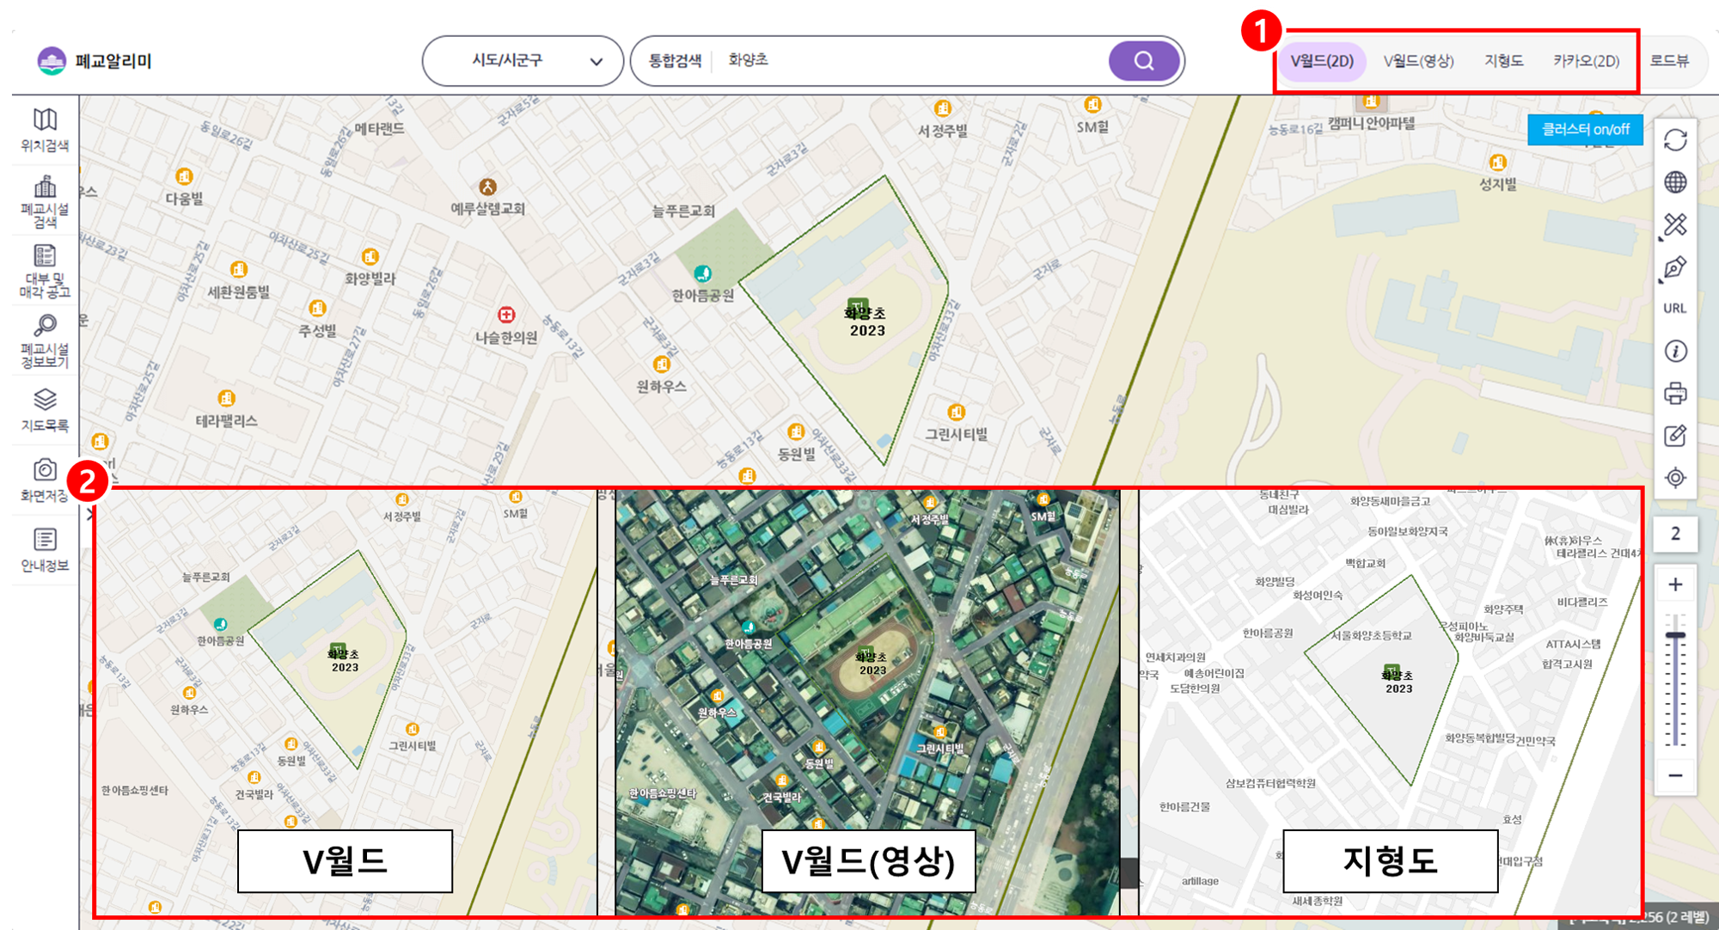Screen dimensions: 1719x930
Task: Open 폐교시설 정보보기 viewer
Action: pyautogui.click(x=45, y=340)
